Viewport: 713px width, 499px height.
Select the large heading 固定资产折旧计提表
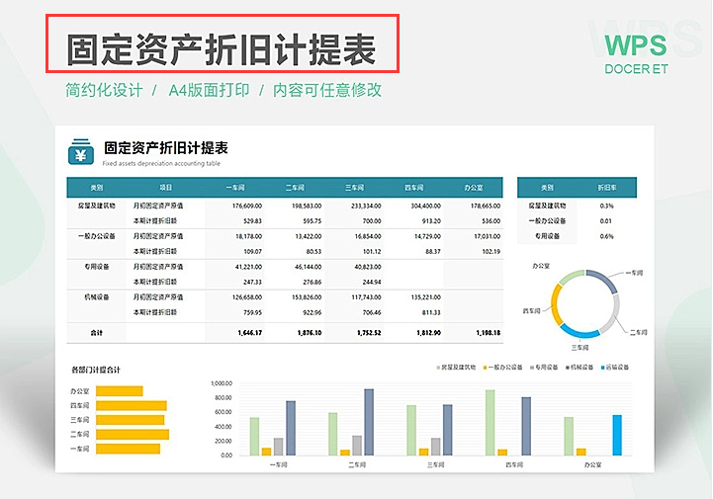point(222,49)
